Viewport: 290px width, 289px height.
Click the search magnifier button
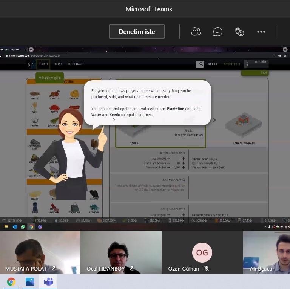coord(200,64)
